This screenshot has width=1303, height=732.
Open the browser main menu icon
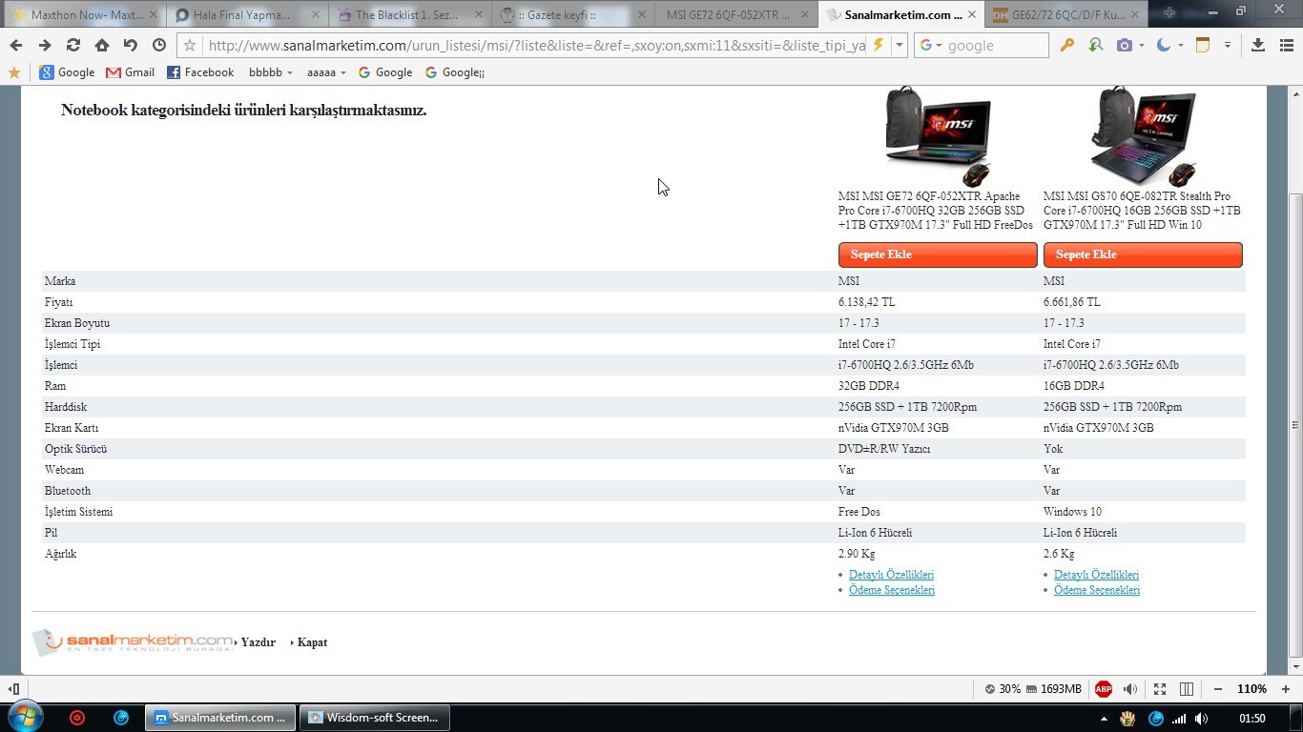(1286, 46)
